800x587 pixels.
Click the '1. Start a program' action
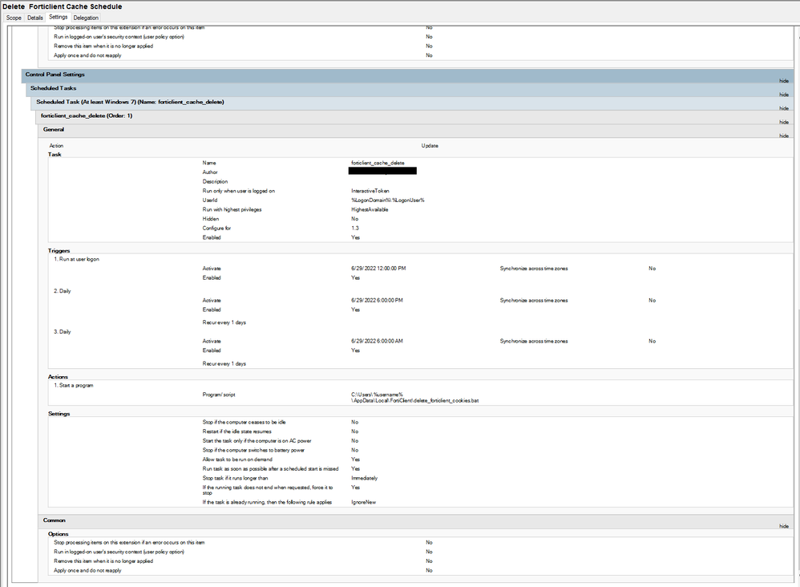pos(74,386)
